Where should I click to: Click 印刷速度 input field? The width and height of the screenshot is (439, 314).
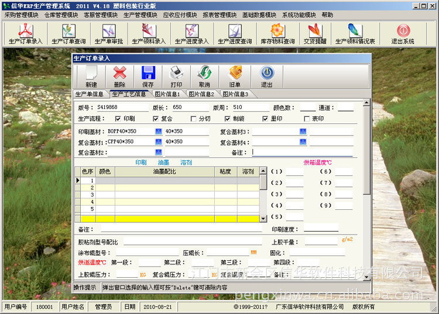[x=321, y=227]
